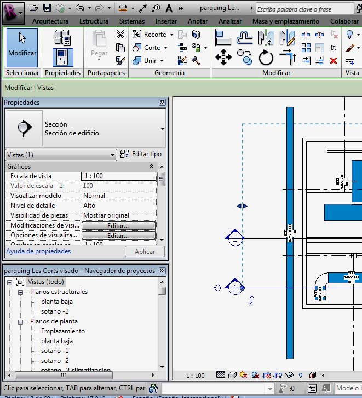The height and width of the screenshot is (398, 362).
Task: Open the Arquitectura ribbon tab
Action: [x=50, y=21]
